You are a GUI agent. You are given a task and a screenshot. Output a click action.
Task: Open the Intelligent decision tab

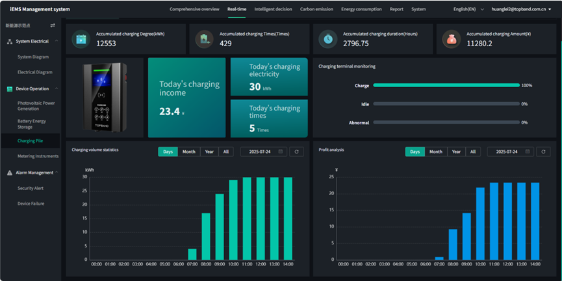(x=273, y=9)
